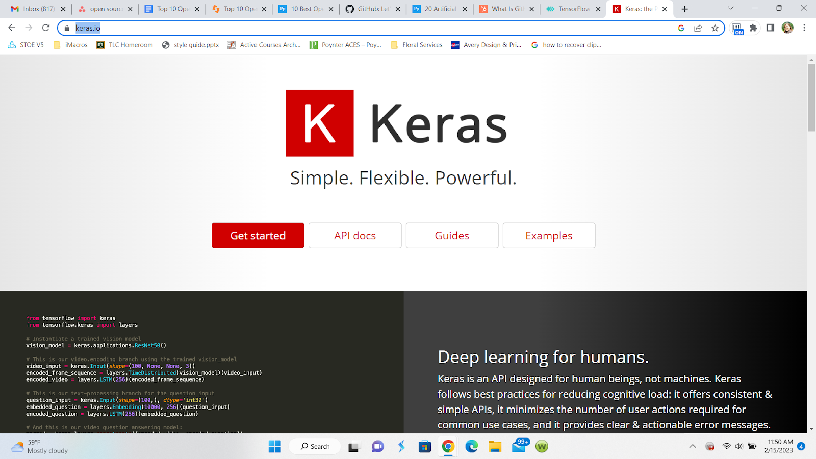Image resolution: width=816 pixels, height=459 pixels.
Task: Open the Wi-Fi icon in the system tray
Action: coord(726,446)
